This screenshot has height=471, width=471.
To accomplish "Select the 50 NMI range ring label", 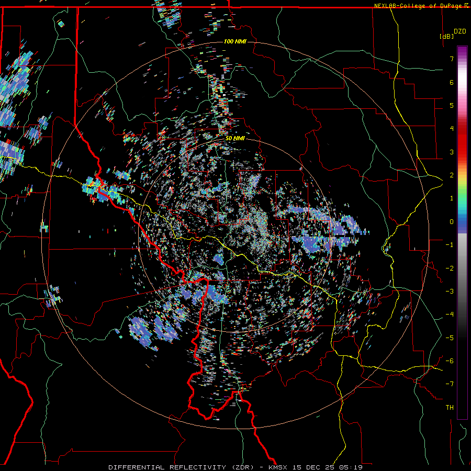I will click(235, 139).
